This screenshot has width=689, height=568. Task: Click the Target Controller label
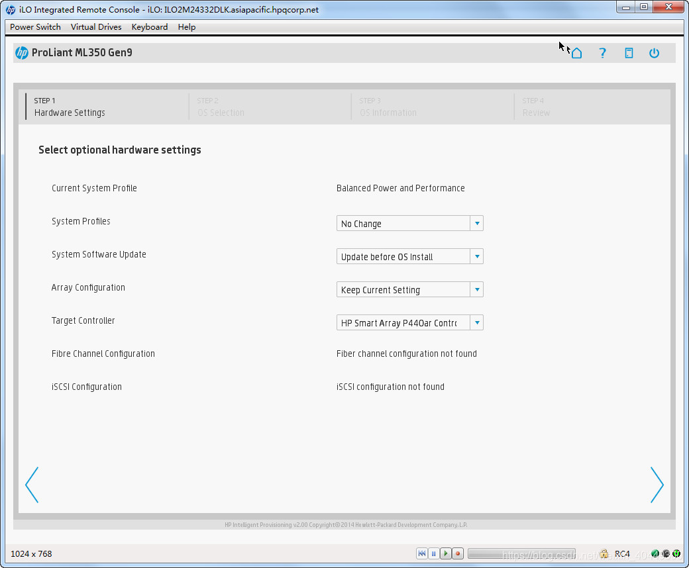click(83, 320)
